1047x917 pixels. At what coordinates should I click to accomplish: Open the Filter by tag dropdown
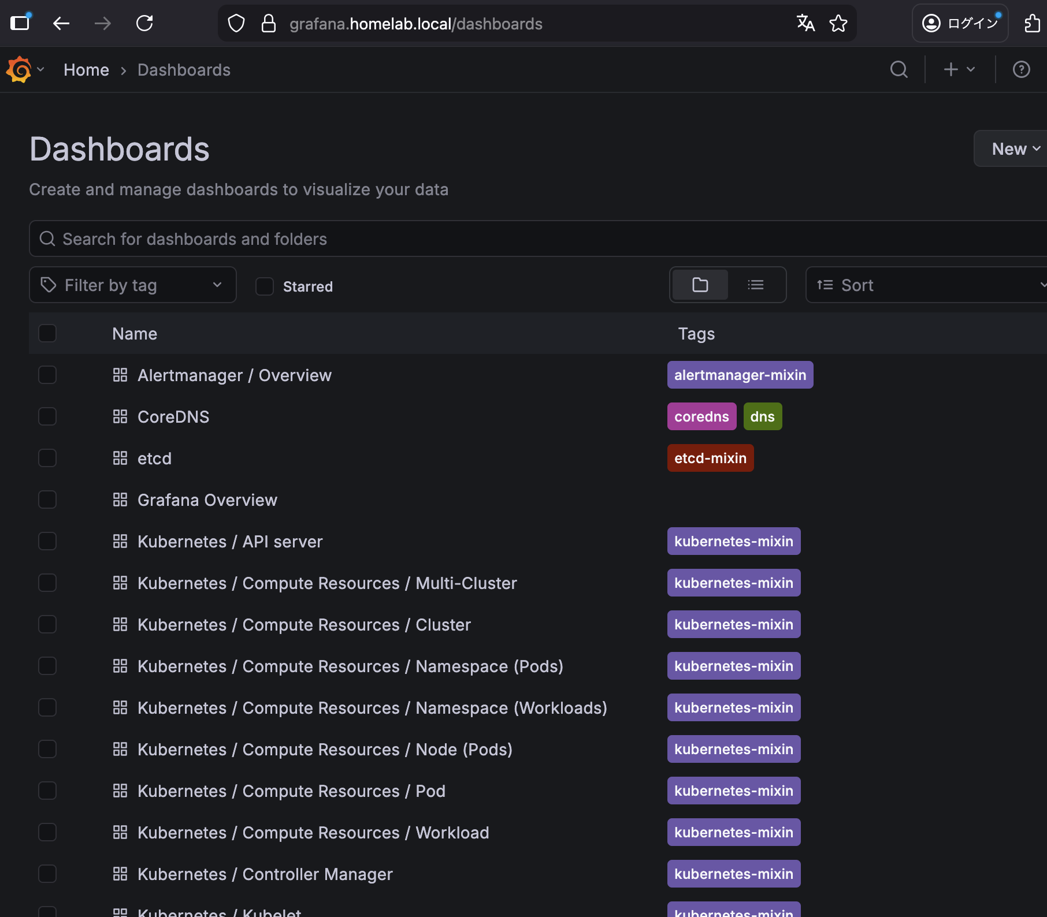(x=132, y=285)
